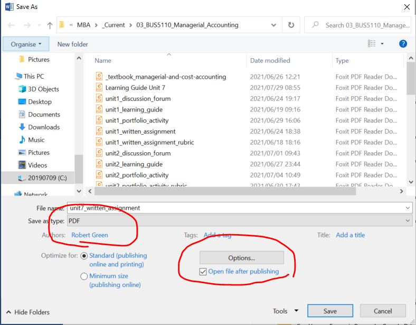Click the Save button
Viewport: 416px width, 325px height.
330,311
